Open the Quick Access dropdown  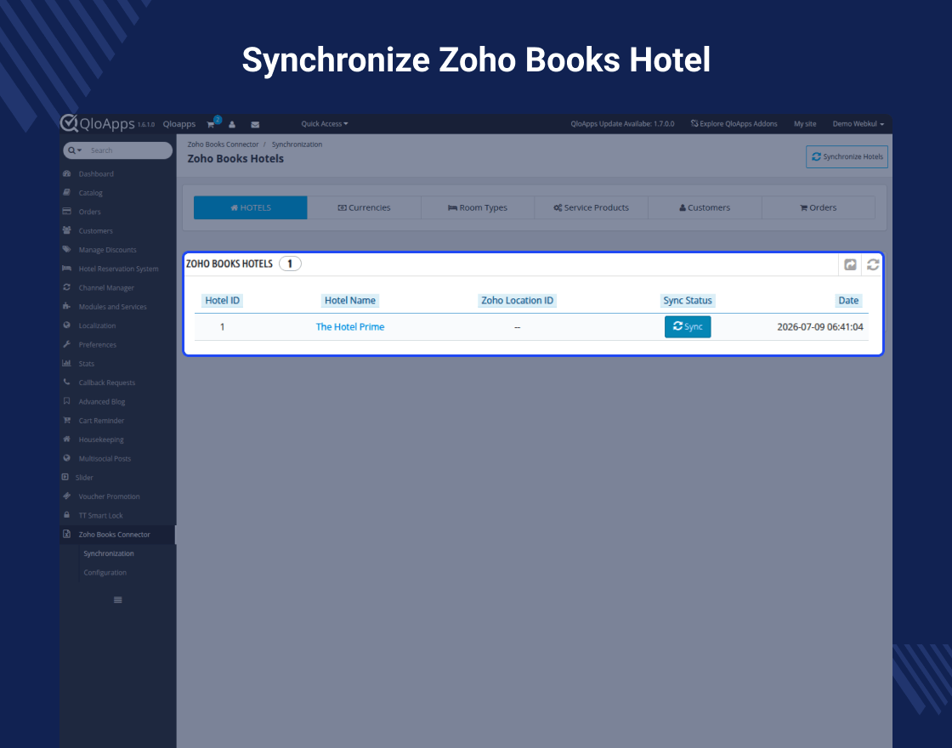(325, 124)
